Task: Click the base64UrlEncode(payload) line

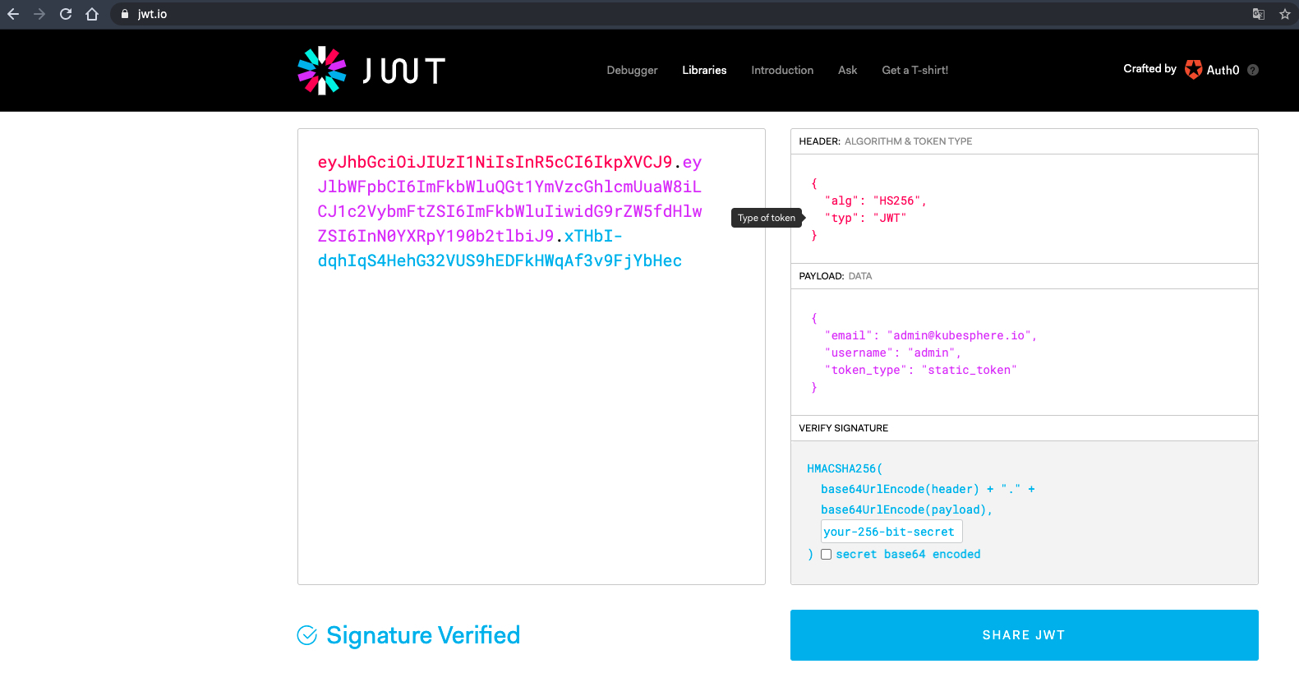Action: [906, 510]
